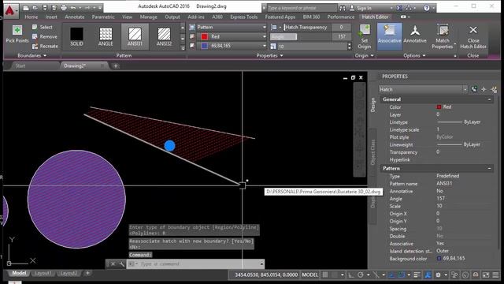Click Select Objects icon in Properties palette
This screenshot has width=504, height=284.
click(484, 89)
